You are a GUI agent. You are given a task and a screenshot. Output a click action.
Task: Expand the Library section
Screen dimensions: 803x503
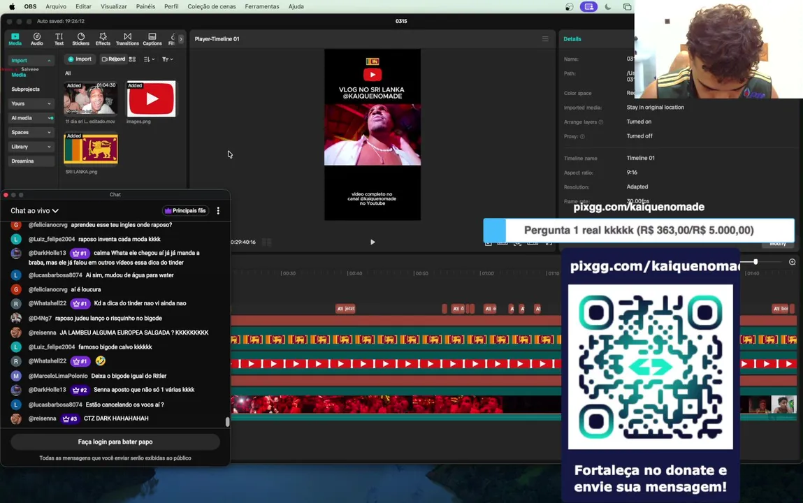coord(31,147)
